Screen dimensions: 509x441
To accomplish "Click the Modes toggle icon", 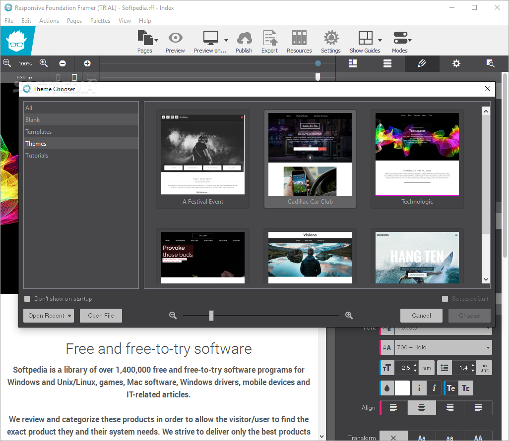I will click(400, 38).
